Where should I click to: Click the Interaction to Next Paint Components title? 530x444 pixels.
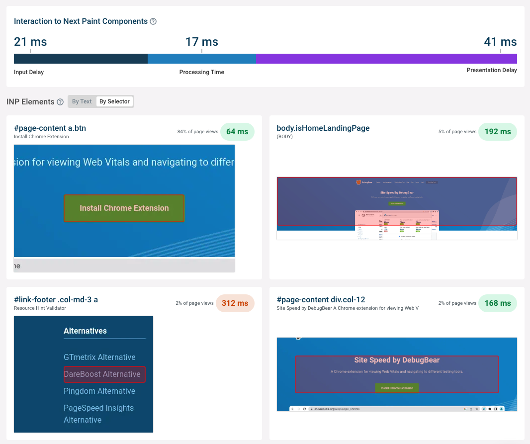(81, 21)
